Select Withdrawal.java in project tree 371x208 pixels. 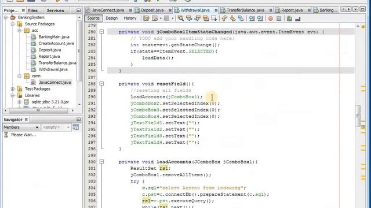pos(53,69)
